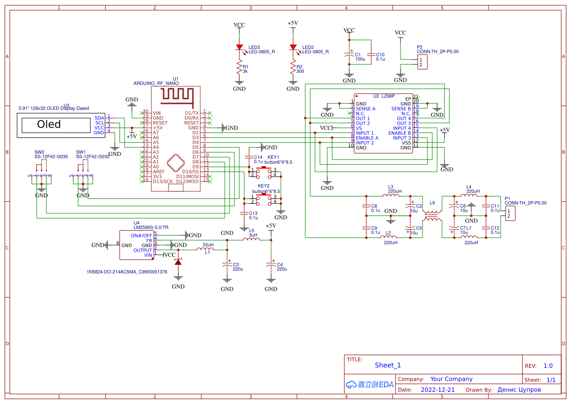This screenshot has height=404, width=571.
Task: Click the GND symbol below C13
Action: 244,227
